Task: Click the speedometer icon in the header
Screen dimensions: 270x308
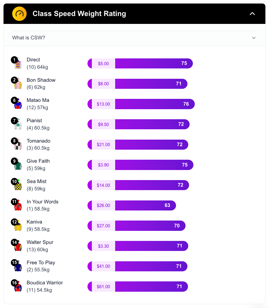Action: [x=19, y=14]
